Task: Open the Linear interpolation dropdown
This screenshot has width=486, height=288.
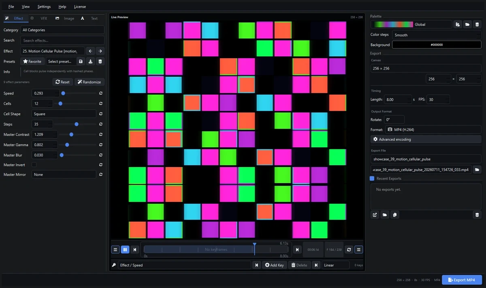Action: pos(335,265)
